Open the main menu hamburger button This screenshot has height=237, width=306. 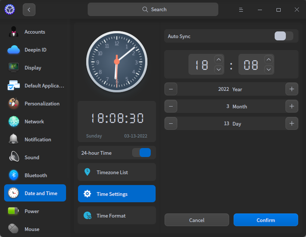[241, 10]
